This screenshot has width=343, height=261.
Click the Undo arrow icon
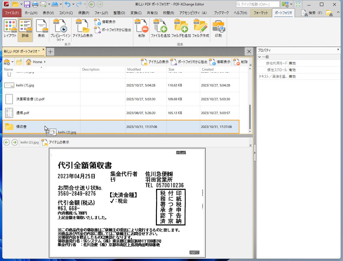tap(68, 4)
